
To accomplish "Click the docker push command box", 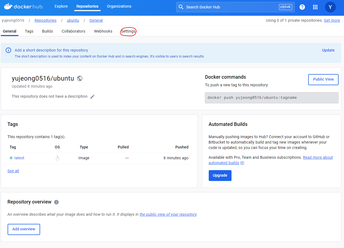I will pyautogui.click(x=272, y=98).
